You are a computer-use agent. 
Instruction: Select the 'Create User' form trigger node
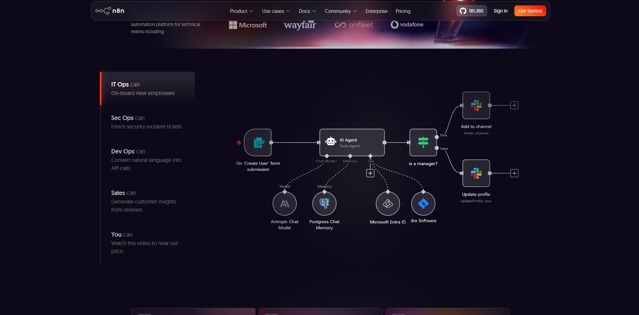click(x=258, y=143)
